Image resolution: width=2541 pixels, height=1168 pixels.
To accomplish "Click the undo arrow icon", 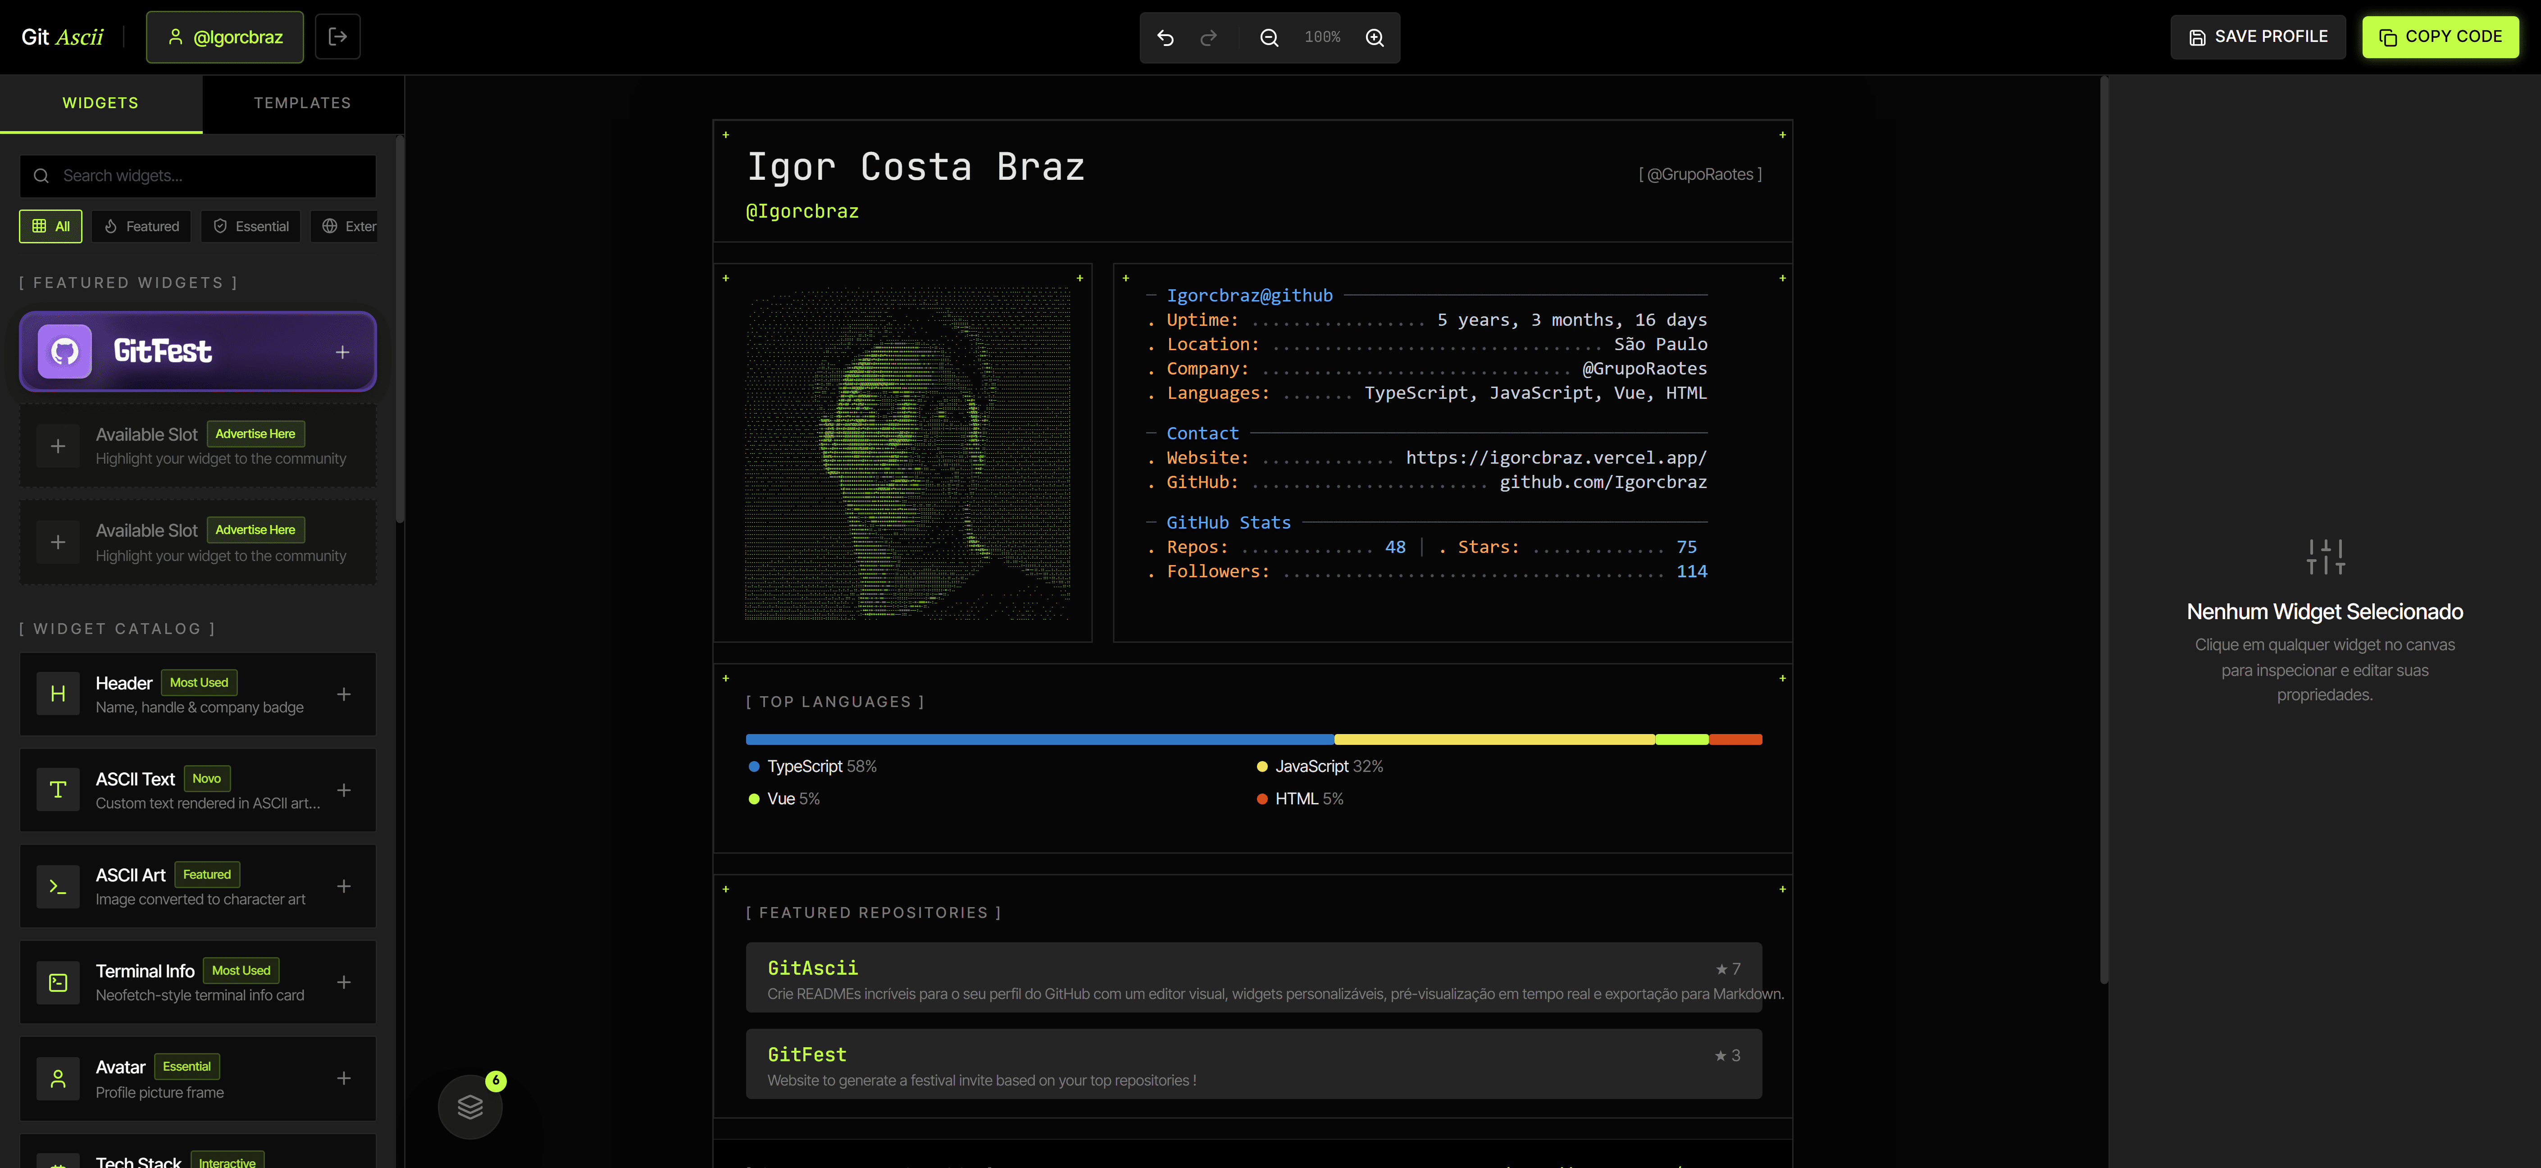I will tap(1165, 37).
